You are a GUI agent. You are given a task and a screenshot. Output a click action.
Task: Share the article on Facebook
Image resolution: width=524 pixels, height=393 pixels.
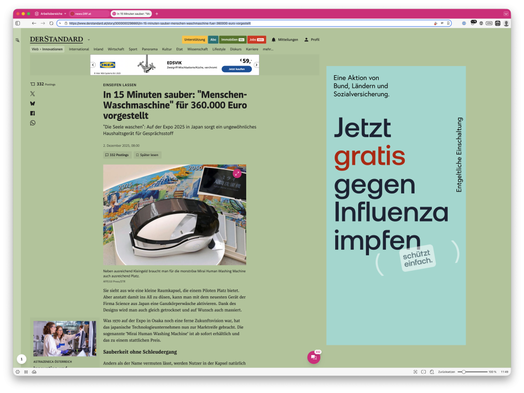32,113
